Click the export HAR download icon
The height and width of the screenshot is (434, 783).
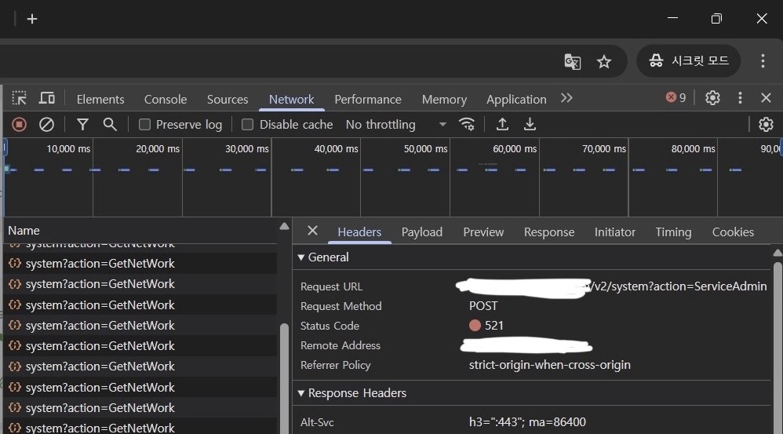[530, 124]
